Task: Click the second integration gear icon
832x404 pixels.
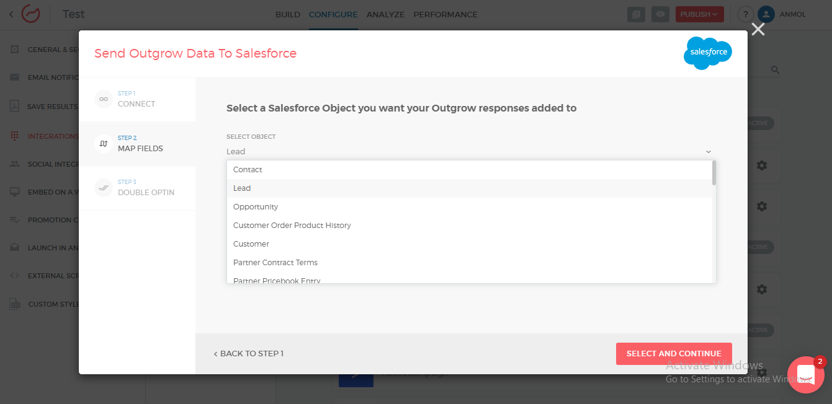Action: click(762, 206)
